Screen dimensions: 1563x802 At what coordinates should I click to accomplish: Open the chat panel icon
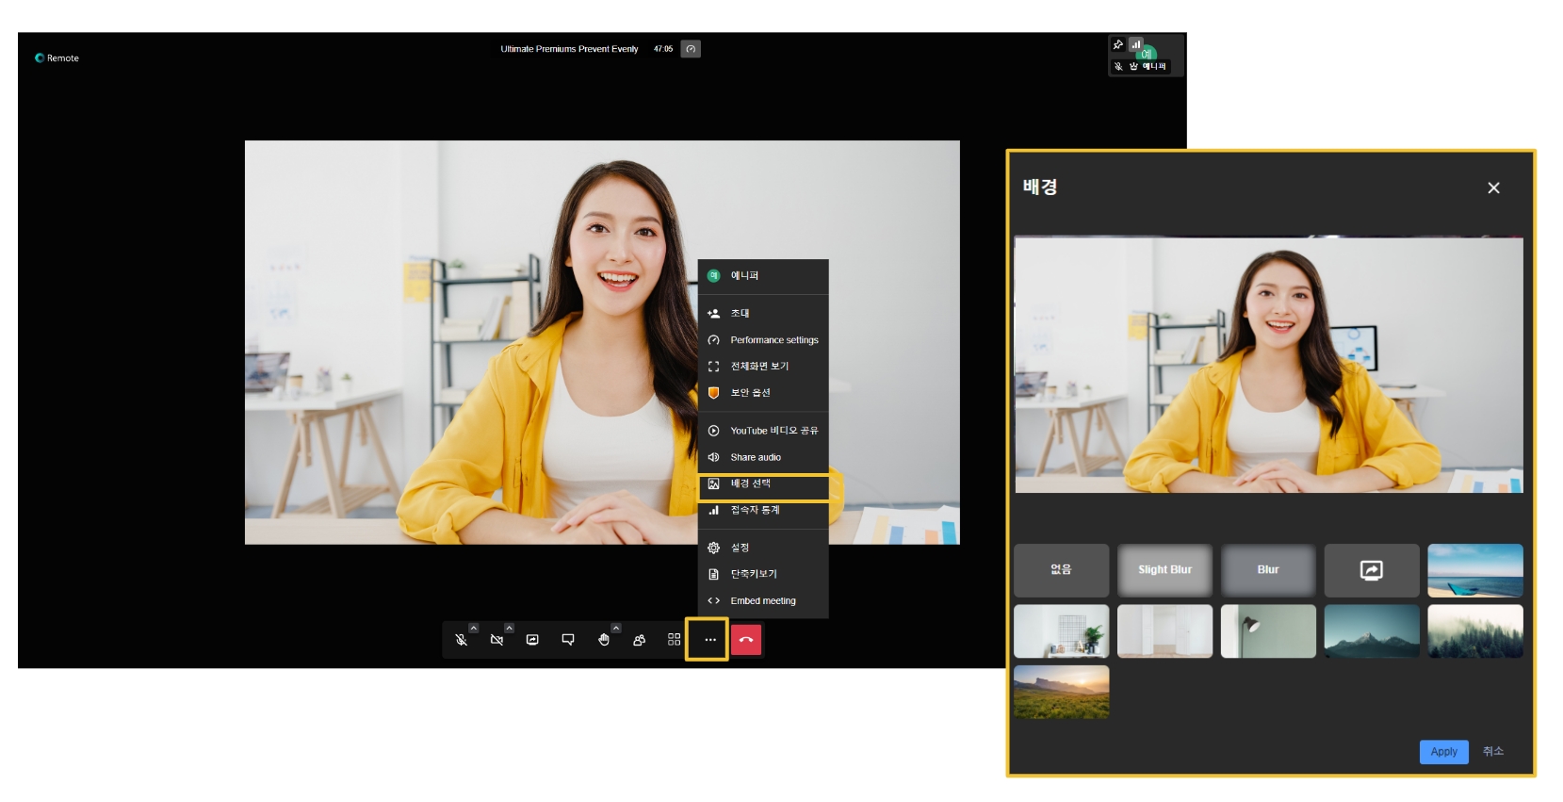[x=568, y=640]
